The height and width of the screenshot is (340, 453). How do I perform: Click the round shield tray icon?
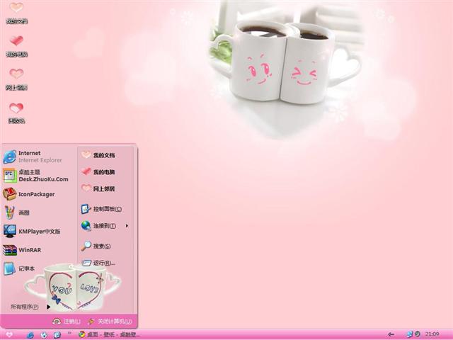418,334
